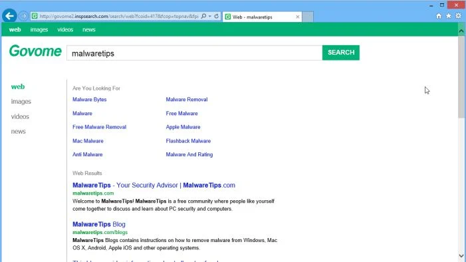Select 'news' in the left sidebar
466x262 pixels.
18,132
